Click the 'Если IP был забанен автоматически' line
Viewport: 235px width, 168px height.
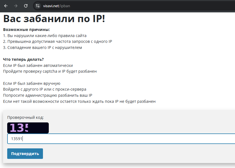click(38, 65)
